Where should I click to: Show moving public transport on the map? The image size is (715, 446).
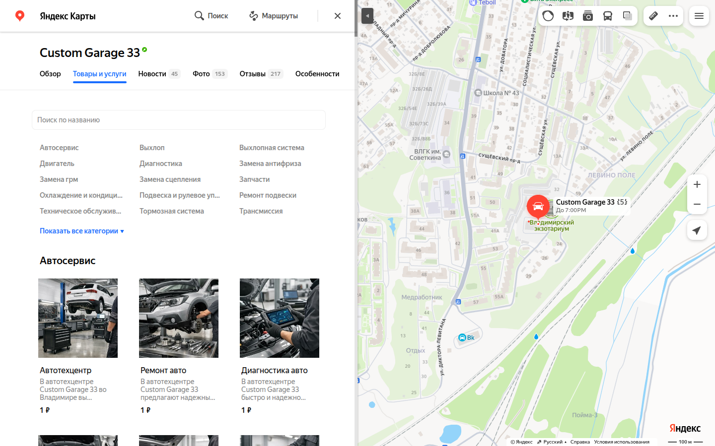(608, 16)
